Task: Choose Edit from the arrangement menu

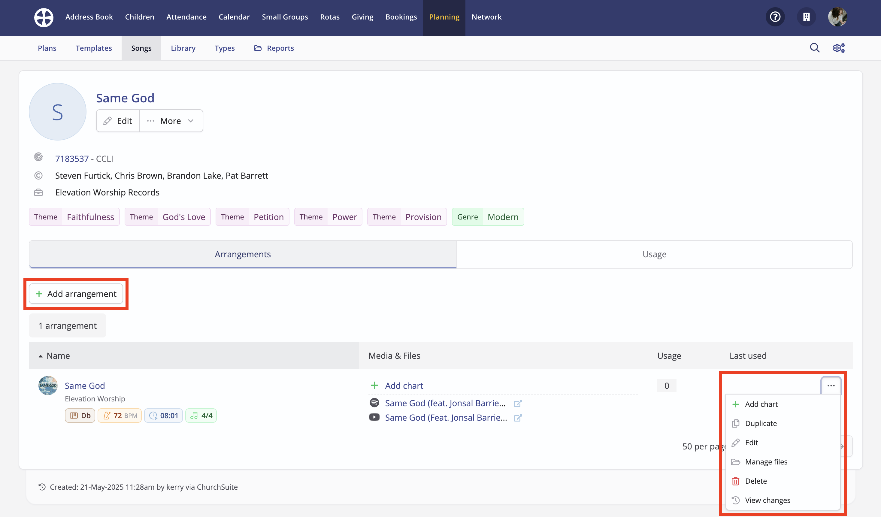Action: pos(783,443)
